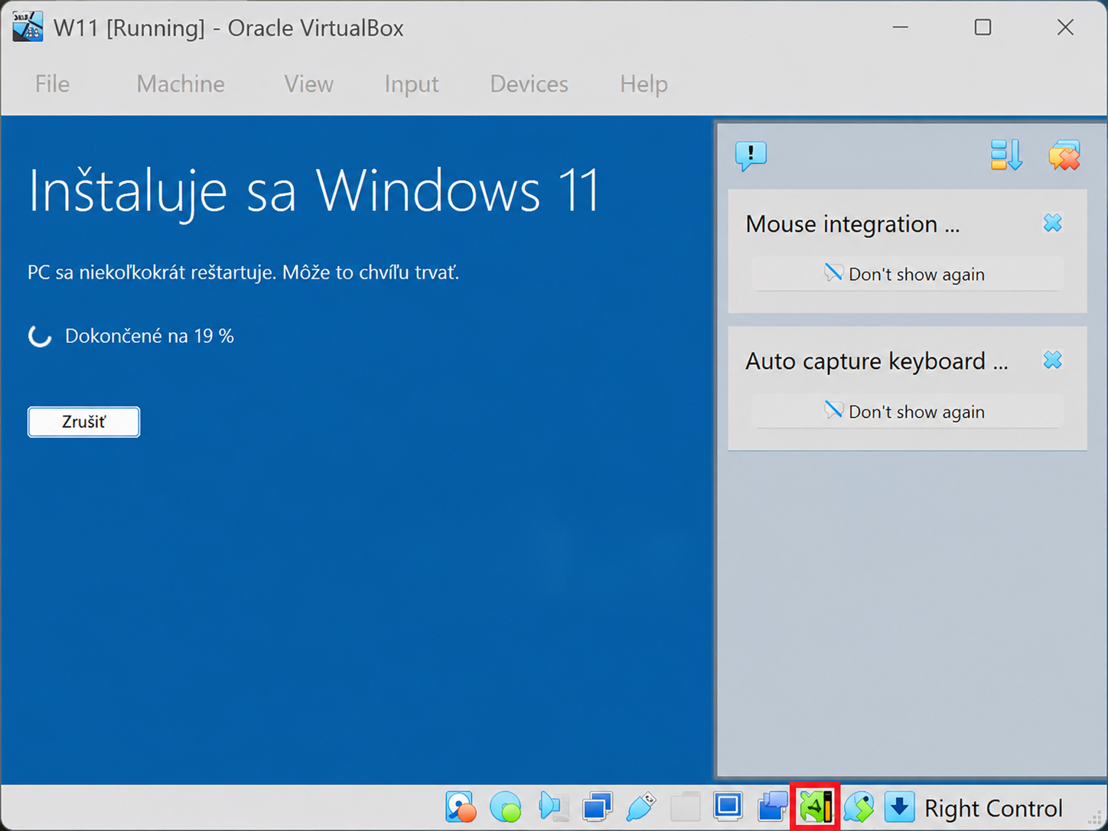Expand the Mouse integration notification title

tap(852, 224)
